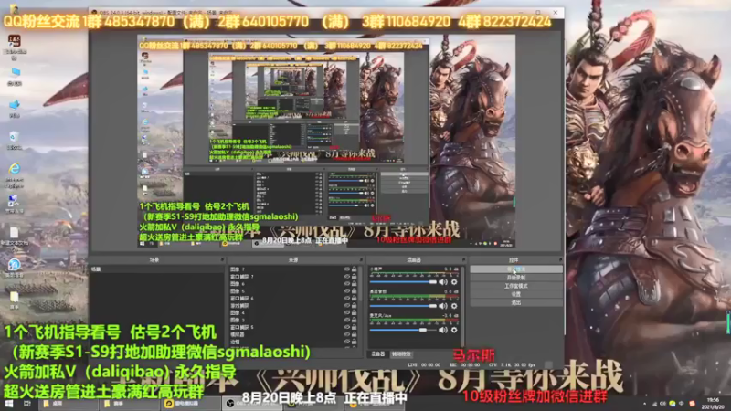The image size is (731, 411).
Task: Switch to OBS taskbar button
Action: click(x=254, y=403)
